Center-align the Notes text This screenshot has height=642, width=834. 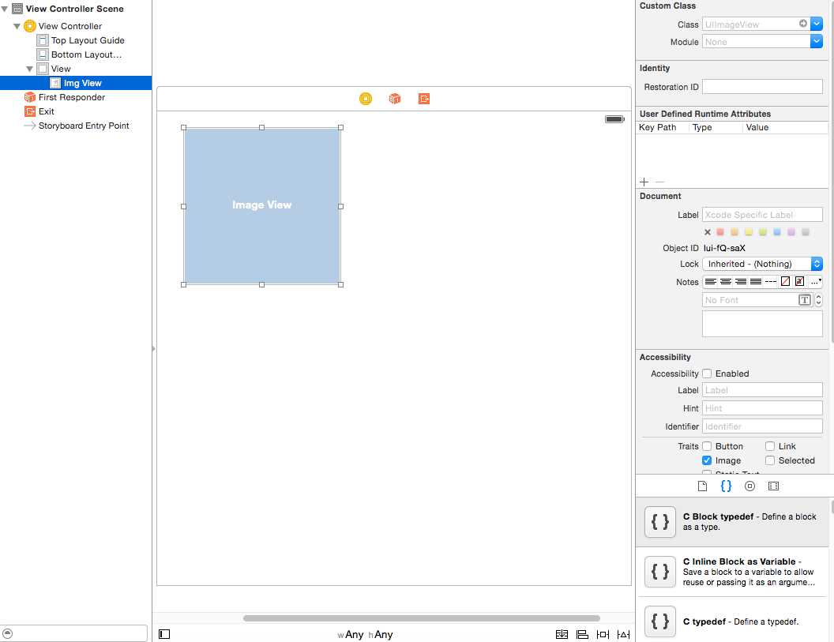click(x=726, y=281)
